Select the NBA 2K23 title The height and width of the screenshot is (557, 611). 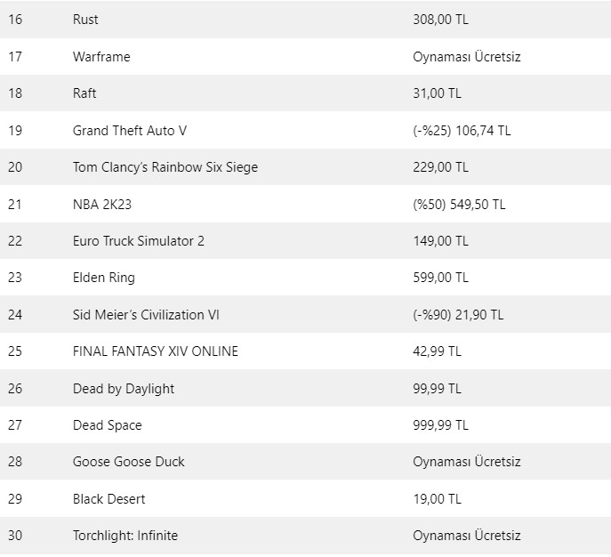tap(102, 205)
